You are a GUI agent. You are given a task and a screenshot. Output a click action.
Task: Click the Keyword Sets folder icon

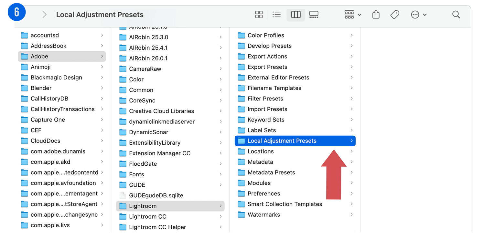(241, 120)
